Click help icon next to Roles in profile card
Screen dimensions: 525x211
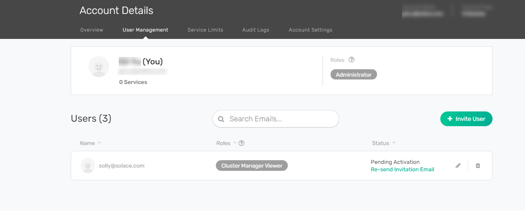[352, 60]
